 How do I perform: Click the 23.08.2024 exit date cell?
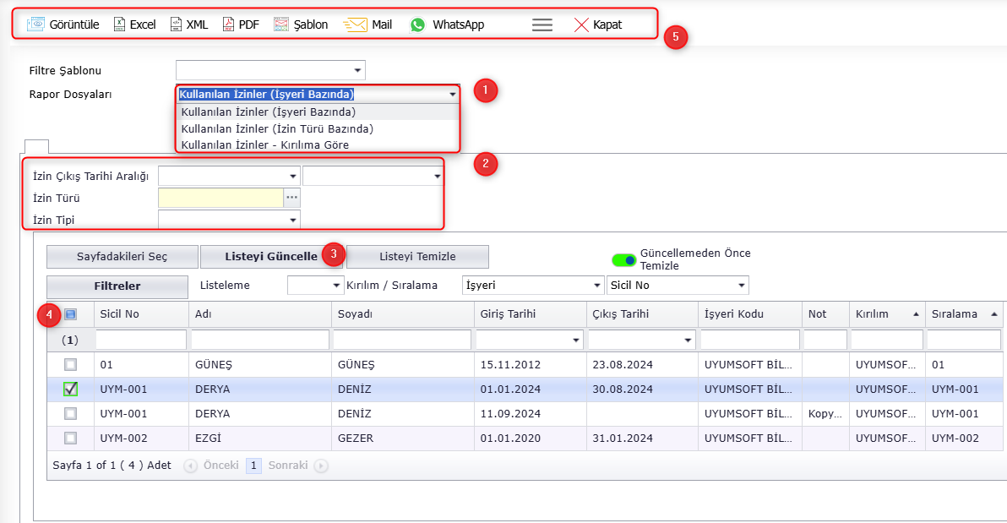coord(642,365)
